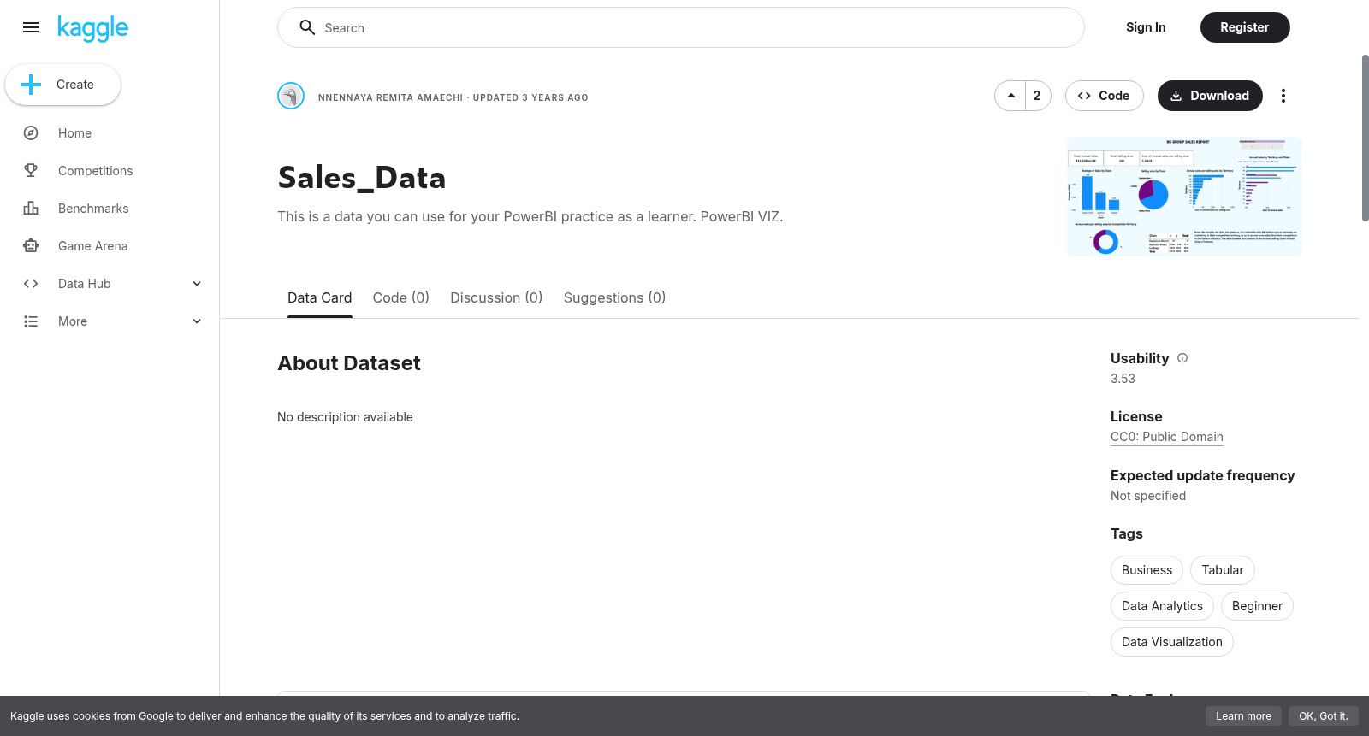Click the Kaggle logo

point(92,28)
